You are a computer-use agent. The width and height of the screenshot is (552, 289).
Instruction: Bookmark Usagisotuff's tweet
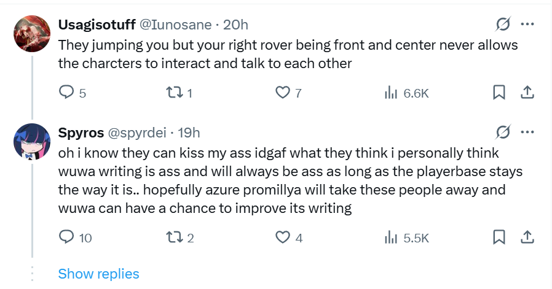499,93
